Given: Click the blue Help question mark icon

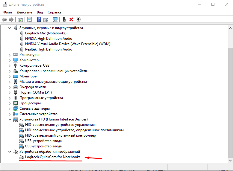Looking at the screenshot, I should click(39, 19).
